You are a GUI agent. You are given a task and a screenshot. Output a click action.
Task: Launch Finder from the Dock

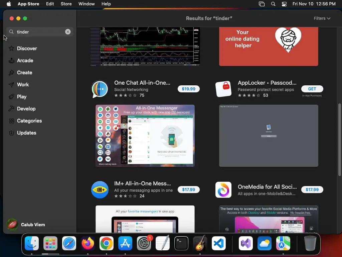(32, 243)
